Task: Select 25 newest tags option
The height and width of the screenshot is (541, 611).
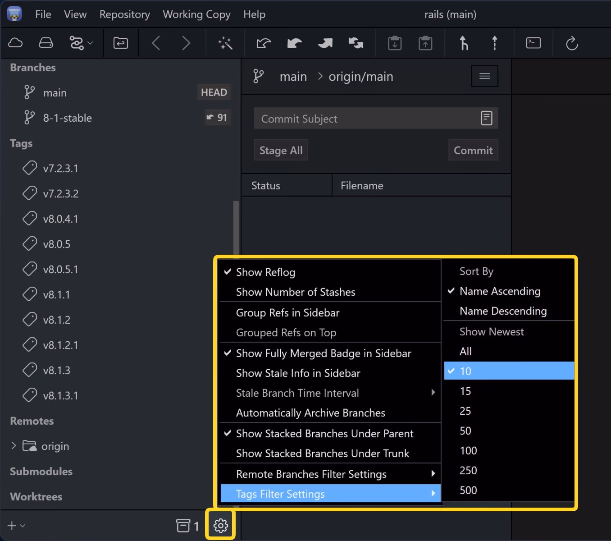Action: point(509,411)
